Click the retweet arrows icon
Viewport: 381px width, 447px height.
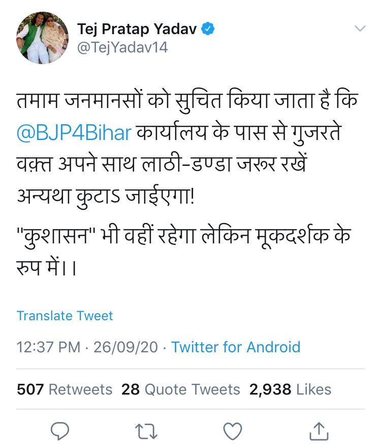point(147,431)
